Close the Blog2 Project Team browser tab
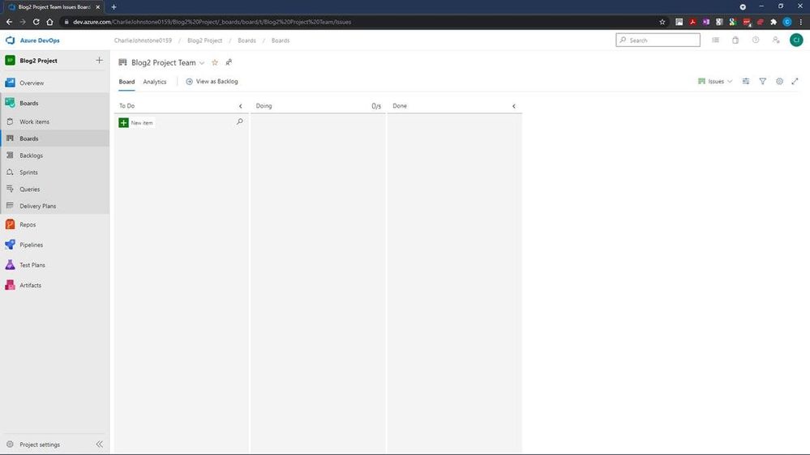This screenshot has width=810, height=455. point(97,7)
